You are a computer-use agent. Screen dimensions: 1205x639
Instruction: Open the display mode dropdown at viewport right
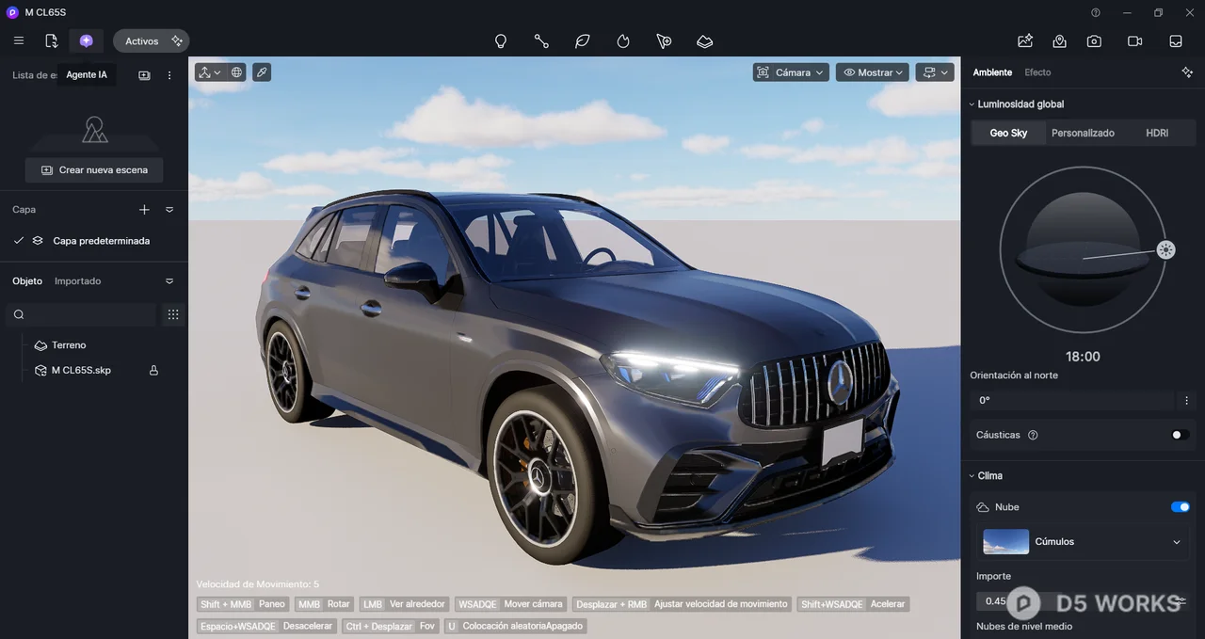(935, 72)
